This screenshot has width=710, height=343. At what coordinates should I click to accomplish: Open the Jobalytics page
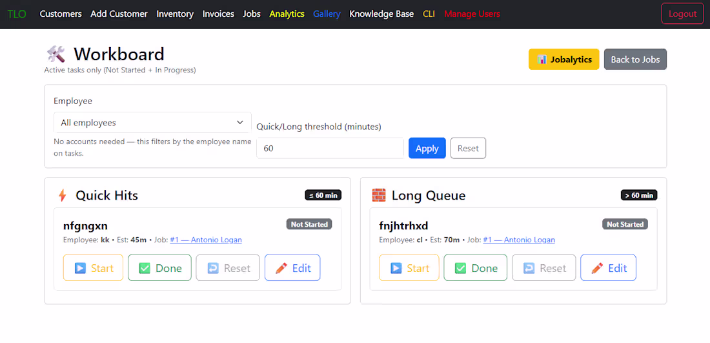click(x=563, y=59)
